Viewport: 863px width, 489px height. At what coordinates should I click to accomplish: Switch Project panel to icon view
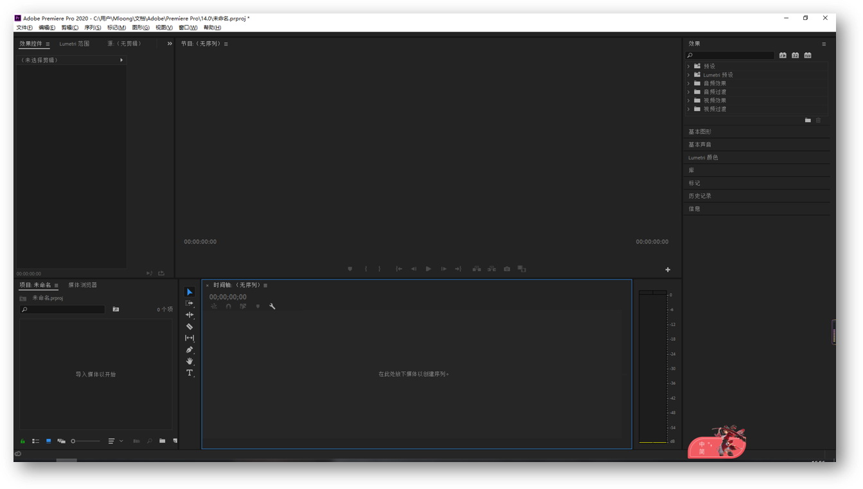click(x=48, y=441)
